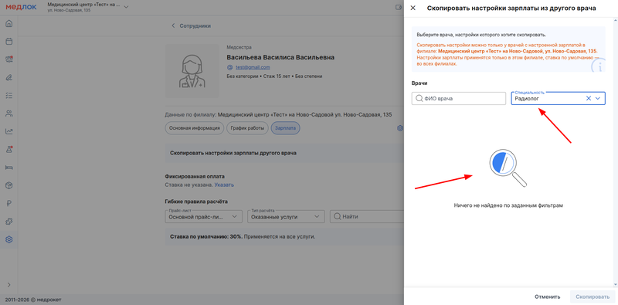Screen dimensions: 618x305
Task: Go back to Сотрудники list
Action: (191, 26)
